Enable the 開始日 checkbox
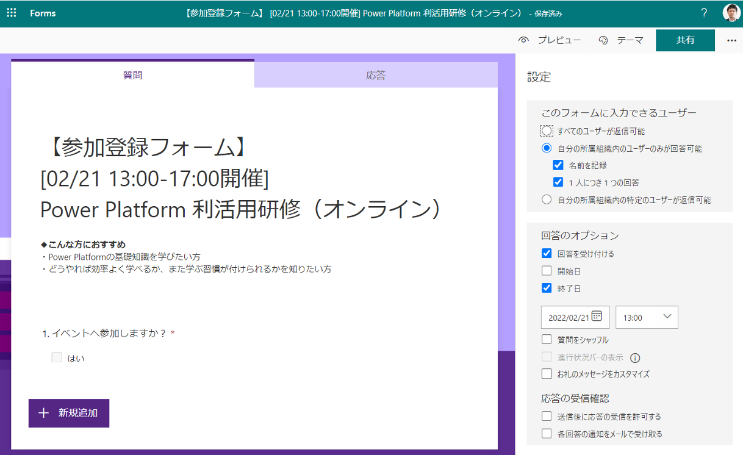The height and width of the screenshot is (455, 743). pyautogui.click(x=547, y=271)
